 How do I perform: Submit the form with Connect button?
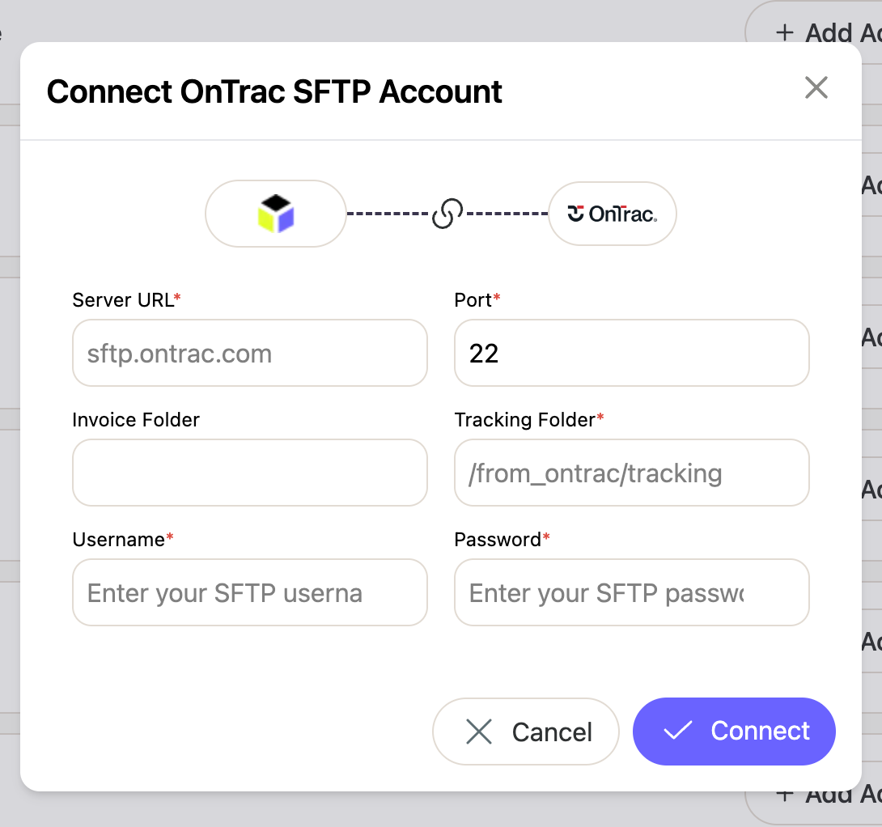(734, 732)
